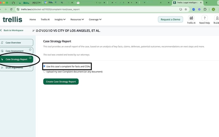
Task: Click the Case Strategy Report heading
Action: (57, 41)
